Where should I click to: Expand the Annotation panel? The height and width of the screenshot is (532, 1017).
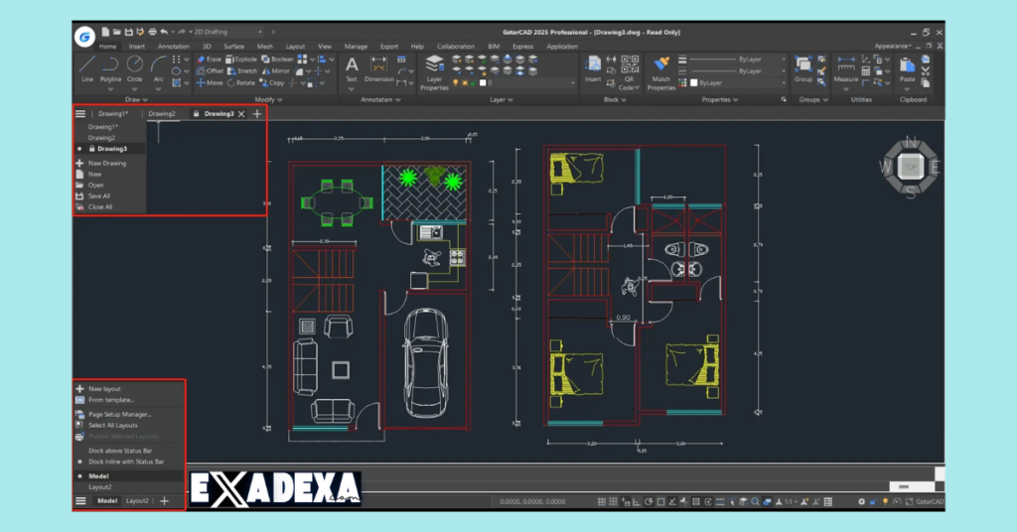click(x=380, y=100)
